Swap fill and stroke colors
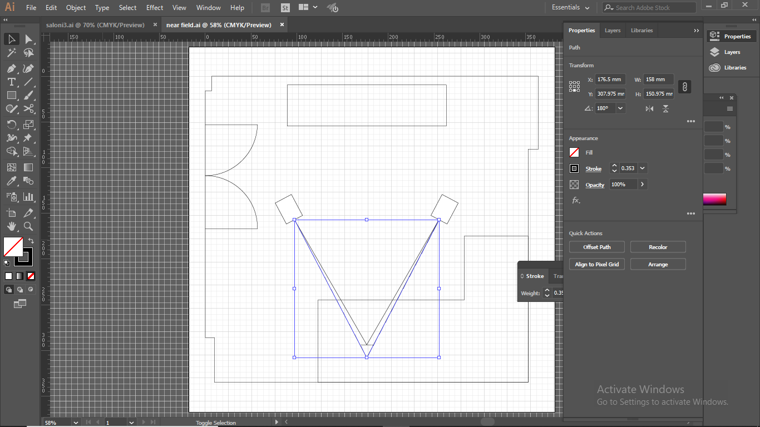This screenshot has height=427, width=760. 31,241
